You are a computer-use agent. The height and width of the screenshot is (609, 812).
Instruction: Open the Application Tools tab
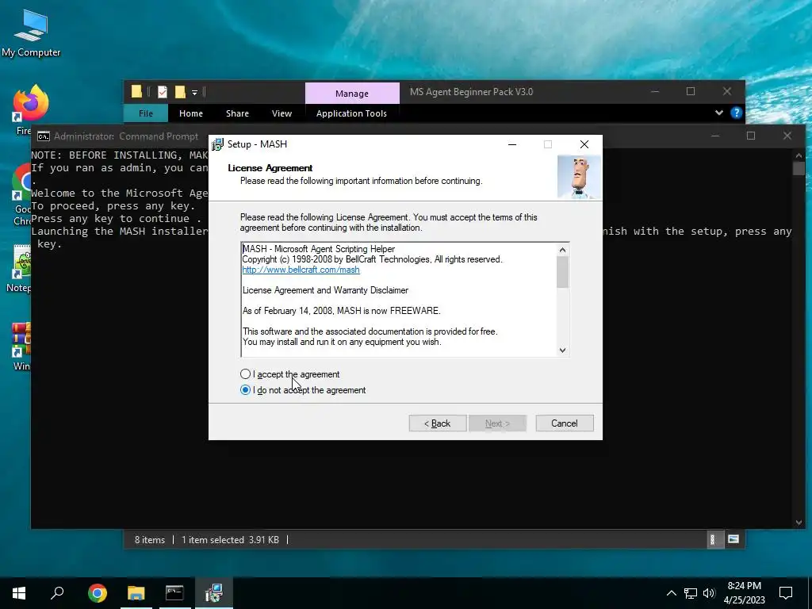point(351,113)
